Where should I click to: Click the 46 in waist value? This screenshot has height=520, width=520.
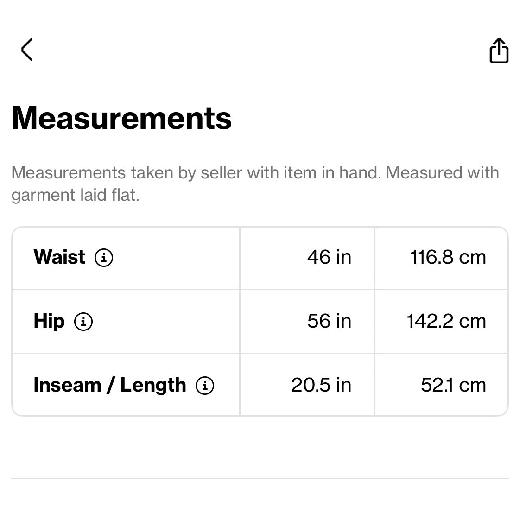(329, 257)
